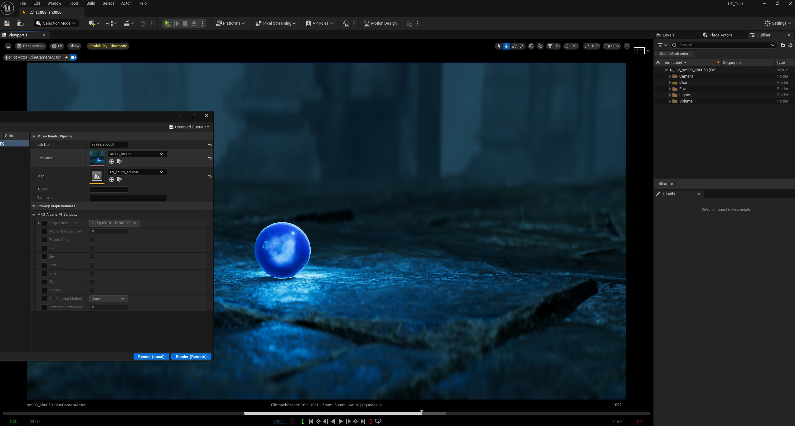The height and width of the screenshot is (426, 795).
Task: Switch to the Place Actors tab
Action: (717, 35)
